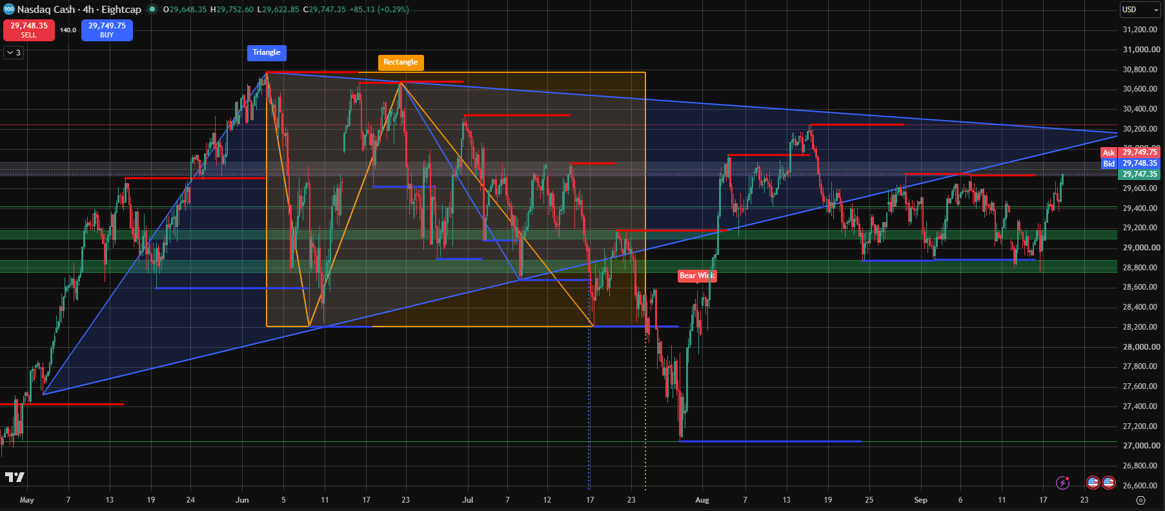Open the purple lightning events icon

[x=1062, y=482]
